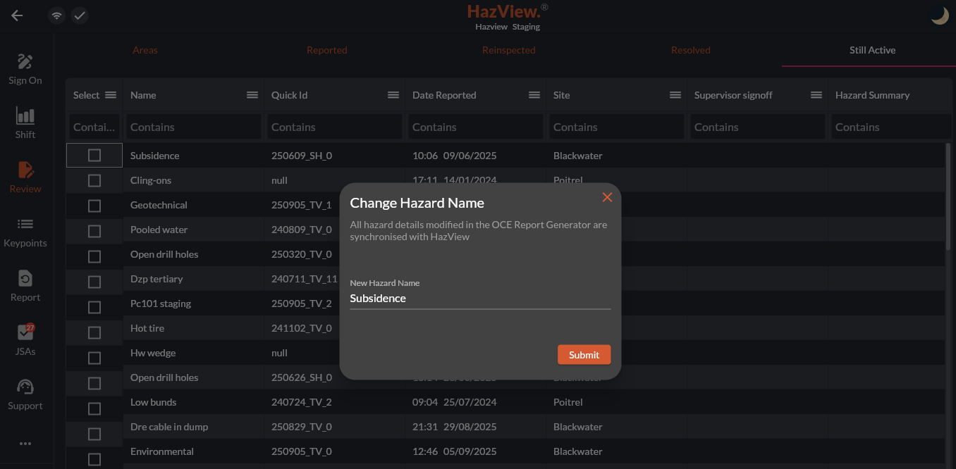Check the Subsidence row checkbox
Screen dimensions: 956x469
[94, 156]
